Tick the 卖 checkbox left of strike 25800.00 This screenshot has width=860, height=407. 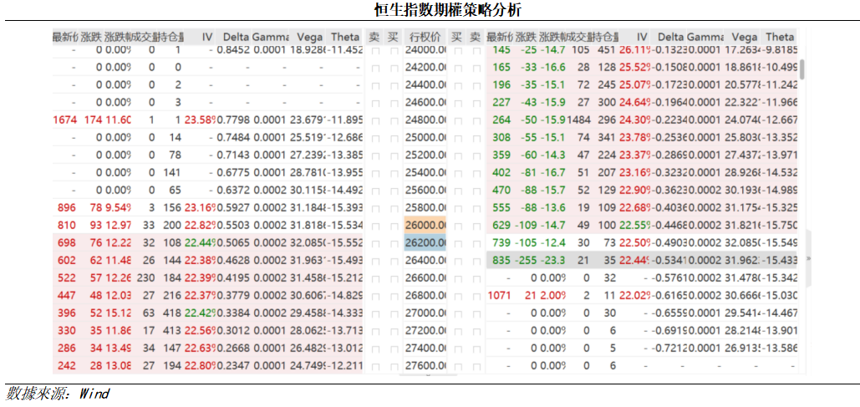tap(375, 208)
